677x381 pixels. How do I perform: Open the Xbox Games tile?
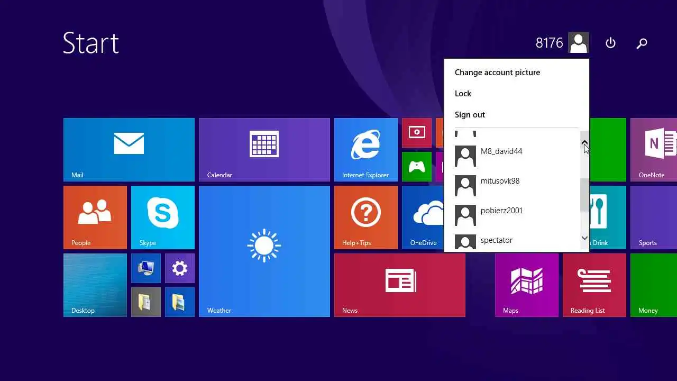(x=417, y=167)
